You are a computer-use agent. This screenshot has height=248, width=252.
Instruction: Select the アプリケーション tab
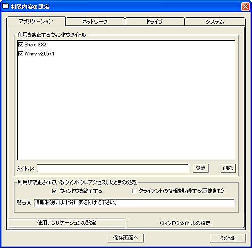[36, 21]
